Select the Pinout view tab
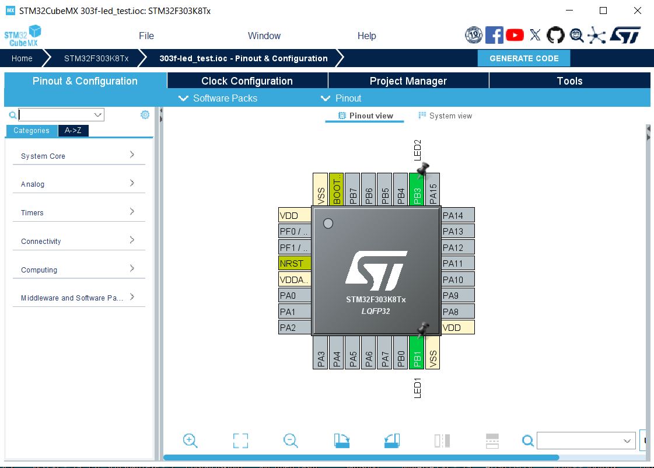 (365, 116)
